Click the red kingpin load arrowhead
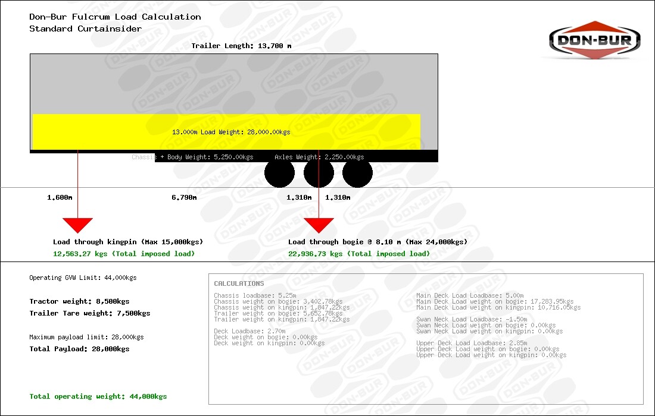This screenshot has height=416, width=655. (77, 225)
